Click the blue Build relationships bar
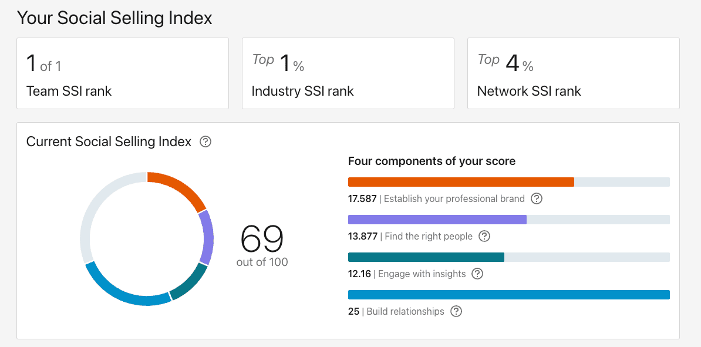 coord(508,295)
